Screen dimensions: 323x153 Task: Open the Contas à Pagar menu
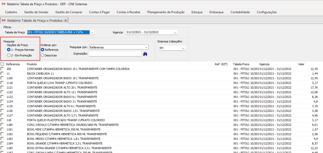[x=99, y=12]
